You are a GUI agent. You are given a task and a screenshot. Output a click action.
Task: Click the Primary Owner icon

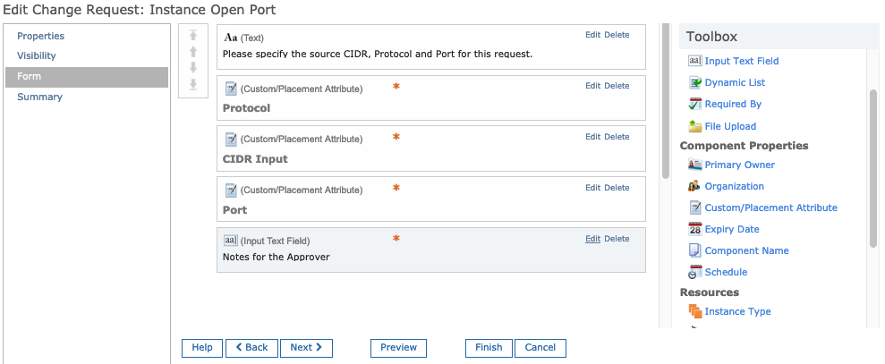tap(694, 165)
